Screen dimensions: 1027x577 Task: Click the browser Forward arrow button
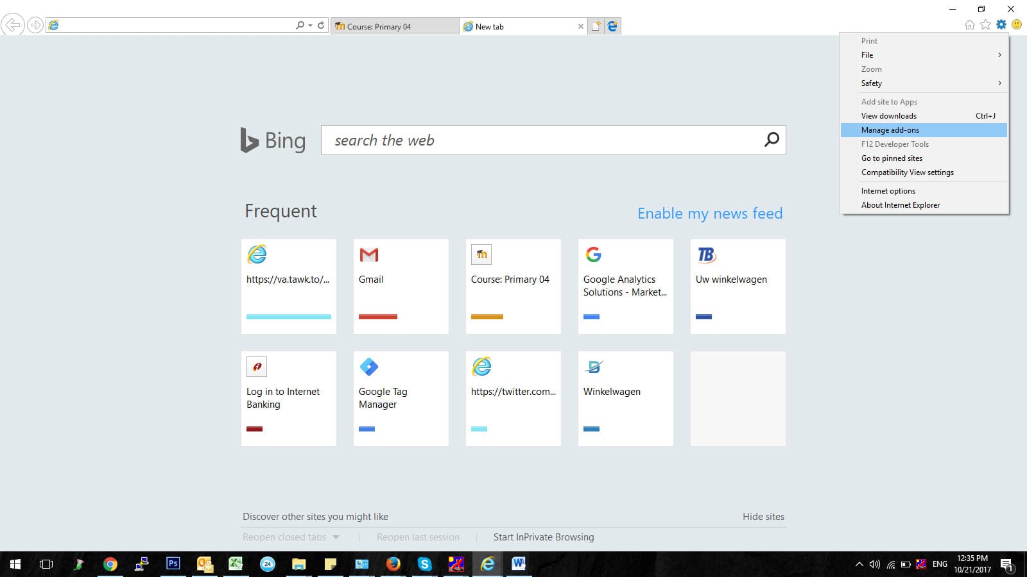[35, 26]
